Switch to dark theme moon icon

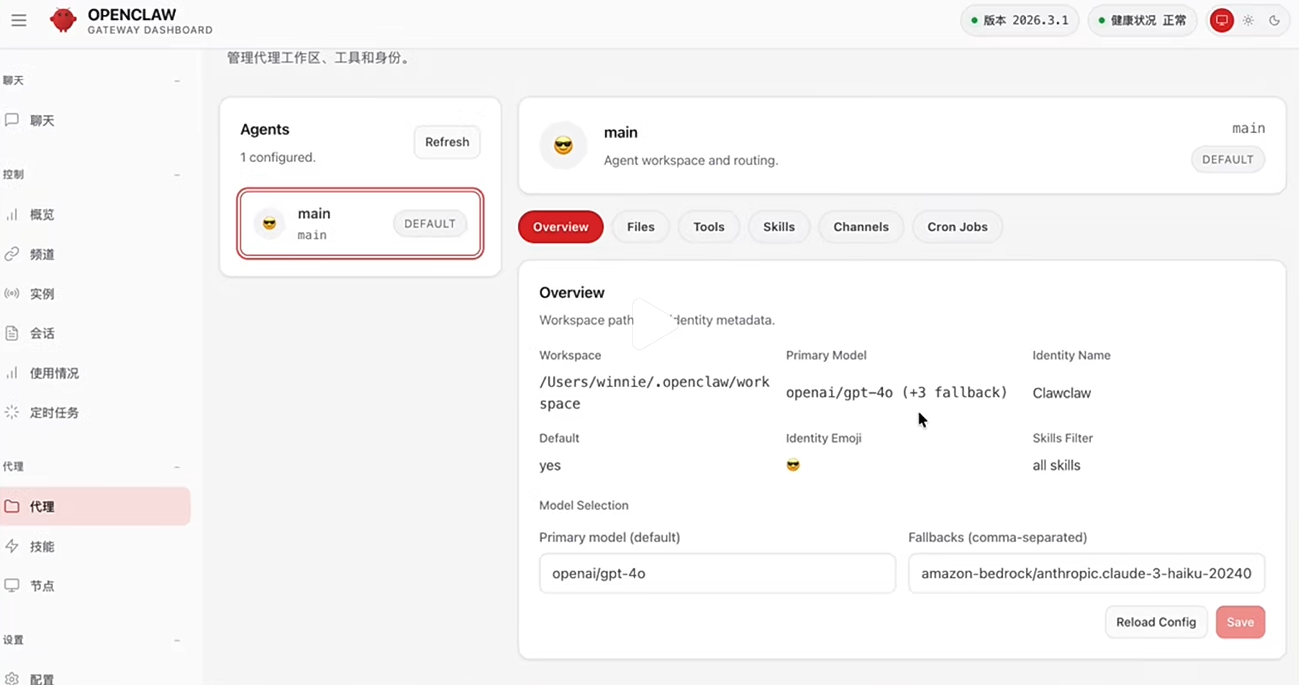pos(1274,21)
